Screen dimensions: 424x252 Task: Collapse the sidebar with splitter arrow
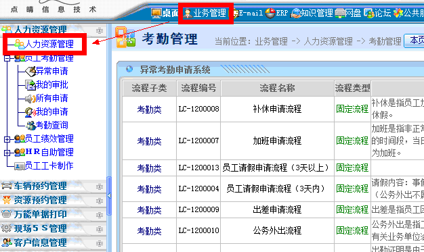coord(109,196)
